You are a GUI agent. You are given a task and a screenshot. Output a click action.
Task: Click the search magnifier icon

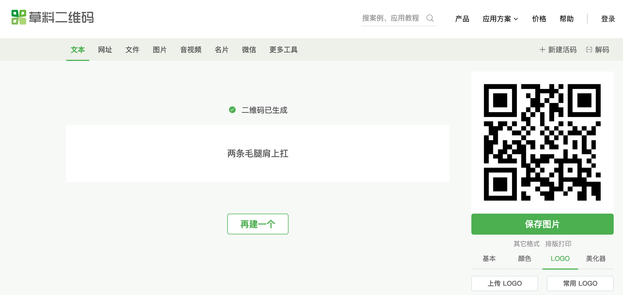[x=430, y=18]
